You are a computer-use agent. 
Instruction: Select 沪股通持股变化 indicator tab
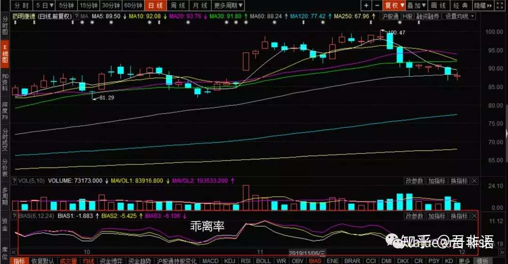177,261
